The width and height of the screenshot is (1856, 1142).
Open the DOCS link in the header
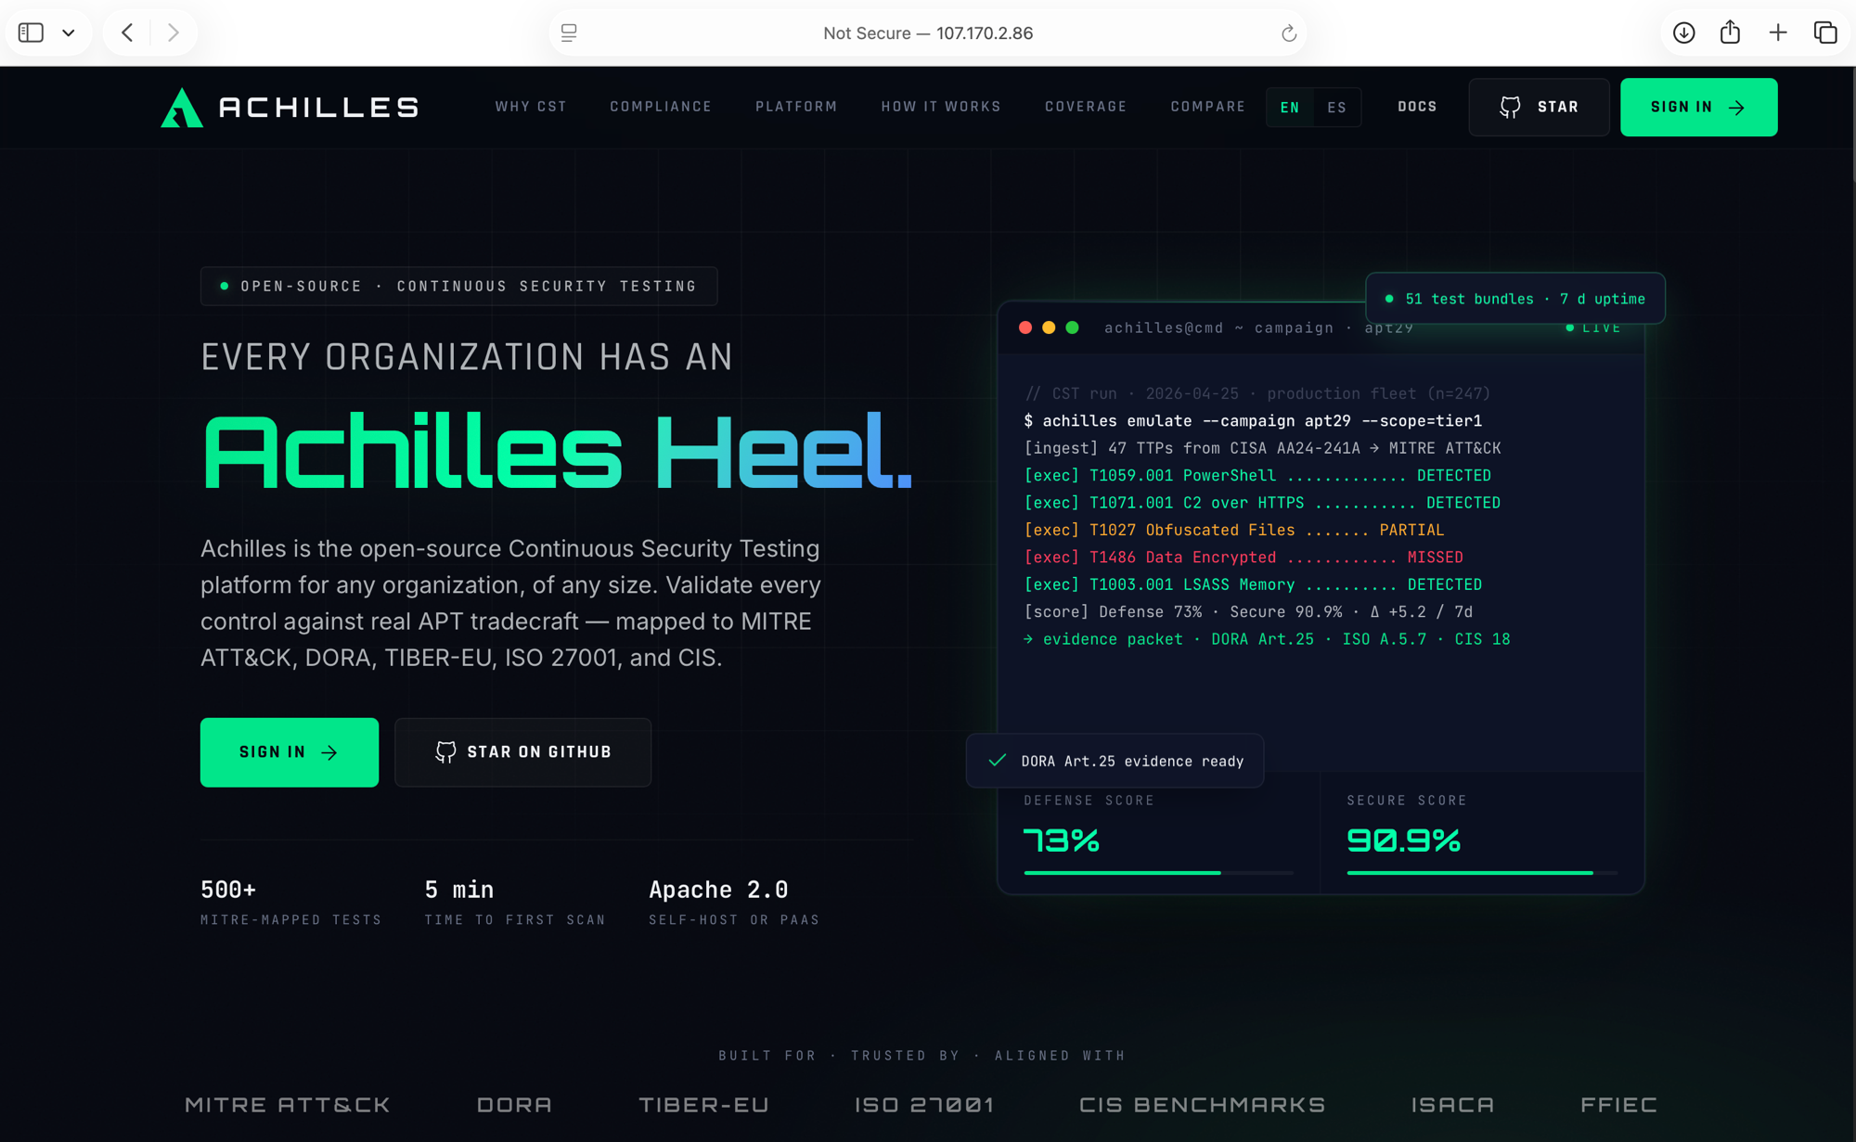1417,107
